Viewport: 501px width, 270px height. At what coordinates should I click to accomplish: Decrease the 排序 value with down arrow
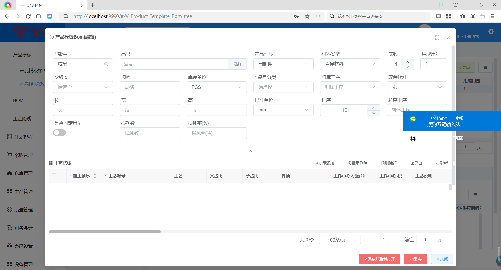pyautogui.click(x=374, y=113)
